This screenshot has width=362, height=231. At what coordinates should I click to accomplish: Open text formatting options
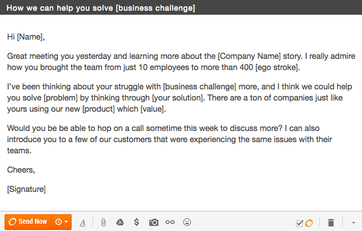(x=82, y=223)
